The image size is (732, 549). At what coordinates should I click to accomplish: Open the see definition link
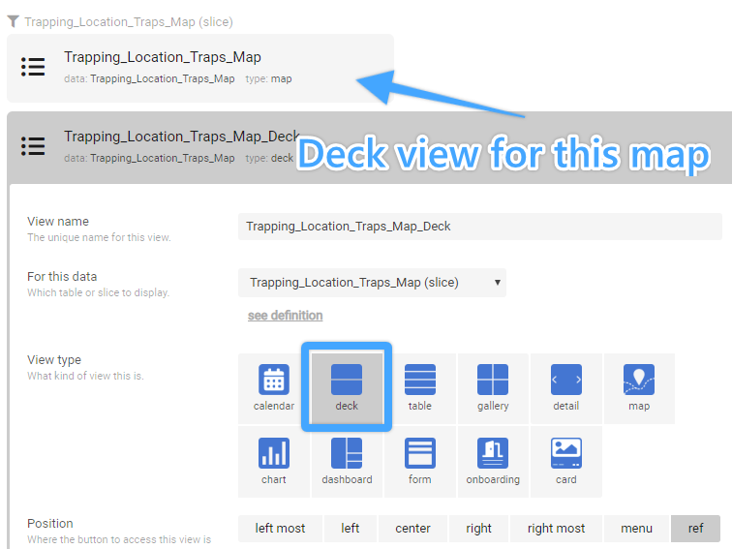pyautogui.click(x=286, y=316)
